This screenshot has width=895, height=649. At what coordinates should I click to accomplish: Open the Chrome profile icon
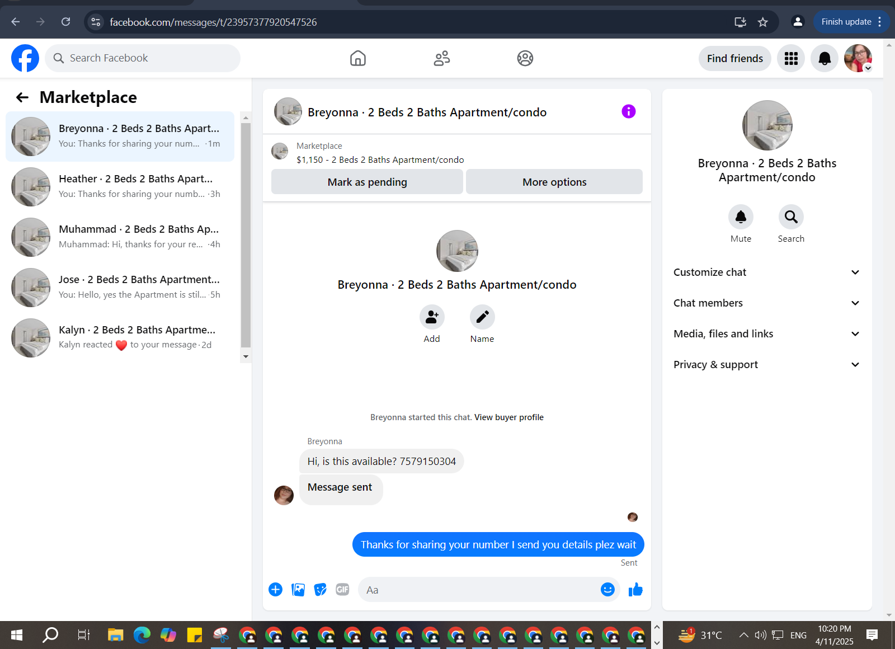coord(798,22)
